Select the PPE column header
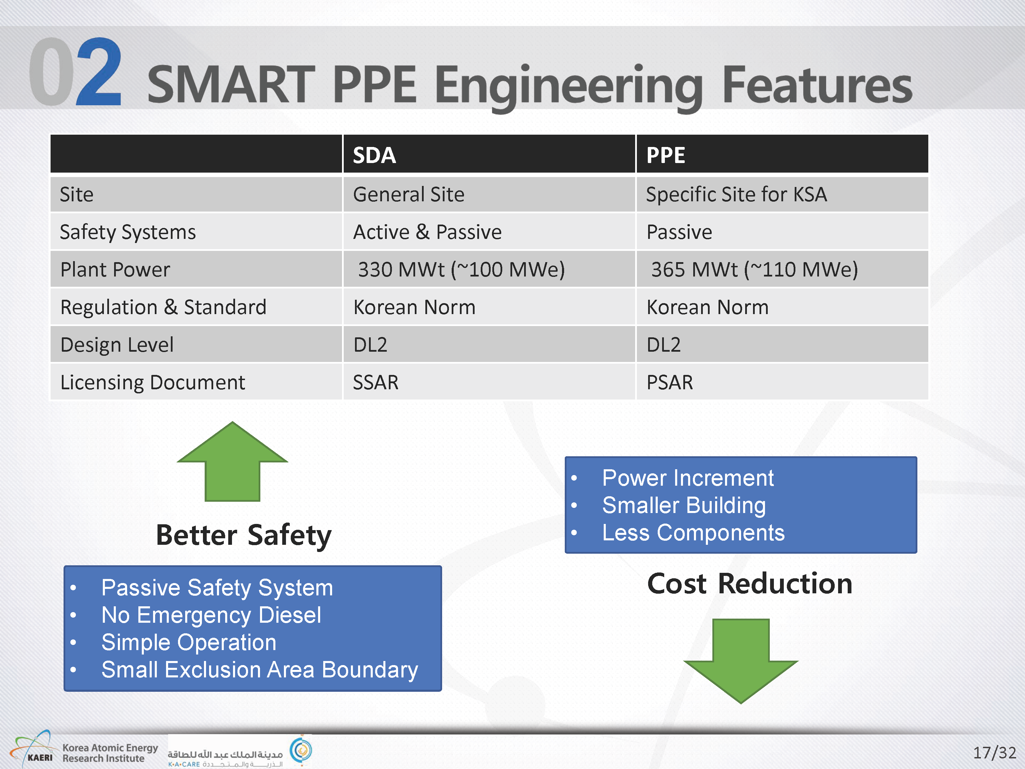 pyautogui.click(x=666, y=155)
